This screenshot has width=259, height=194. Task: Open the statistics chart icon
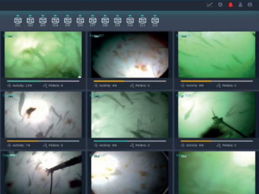pos(210,5)
